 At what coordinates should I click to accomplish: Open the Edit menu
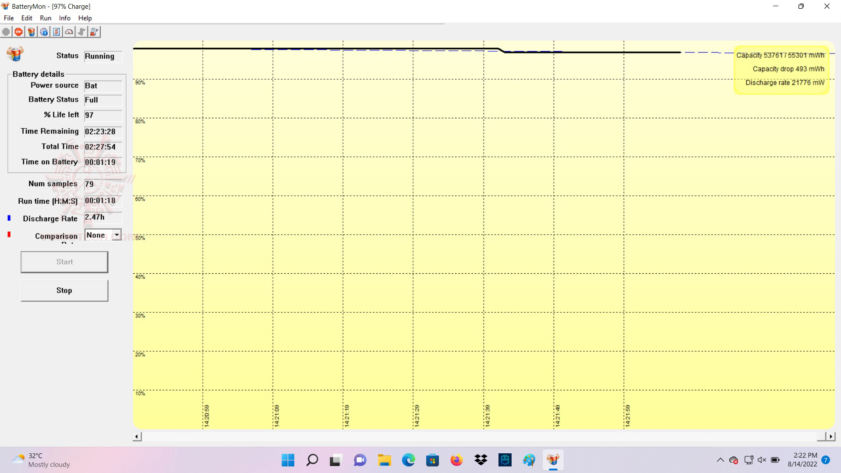[x=27, y=18]
